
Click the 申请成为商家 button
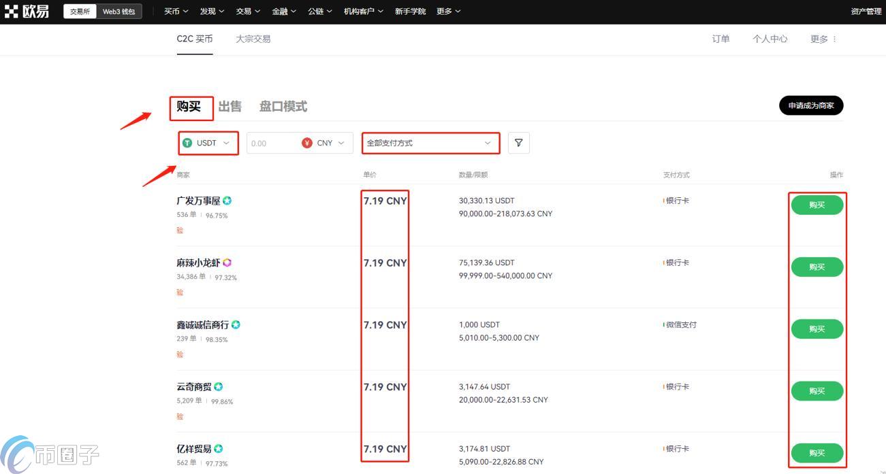810,105
